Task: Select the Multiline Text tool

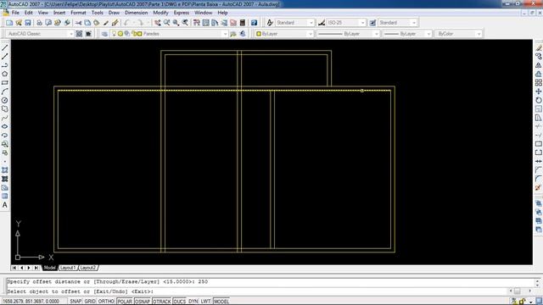Action: pos(5,205)
